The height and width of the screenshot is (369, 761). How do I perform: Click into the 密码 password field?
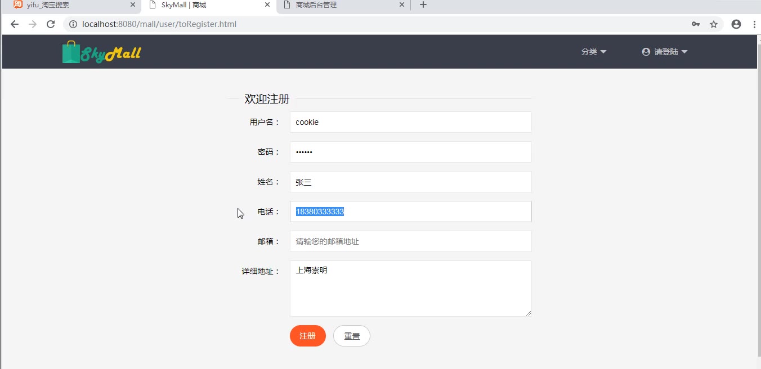tap(411, 152)
